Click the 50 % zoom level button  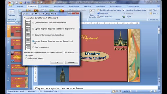(x=126, y=91)
